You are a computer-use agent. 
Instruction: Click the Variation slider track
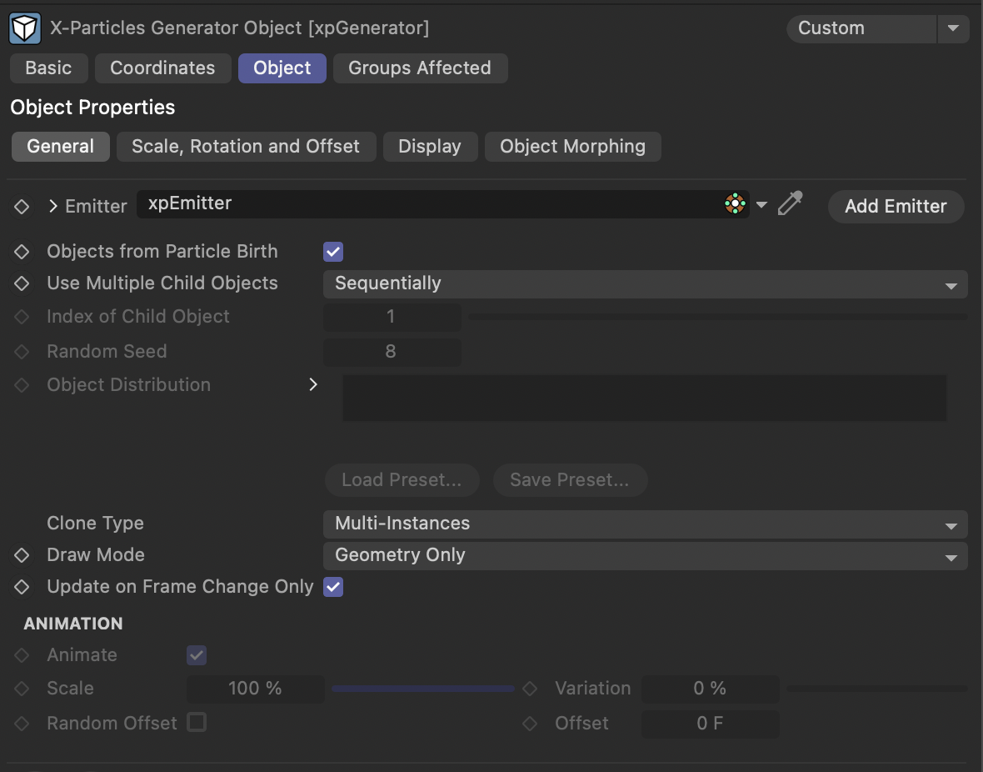[877, 689]
